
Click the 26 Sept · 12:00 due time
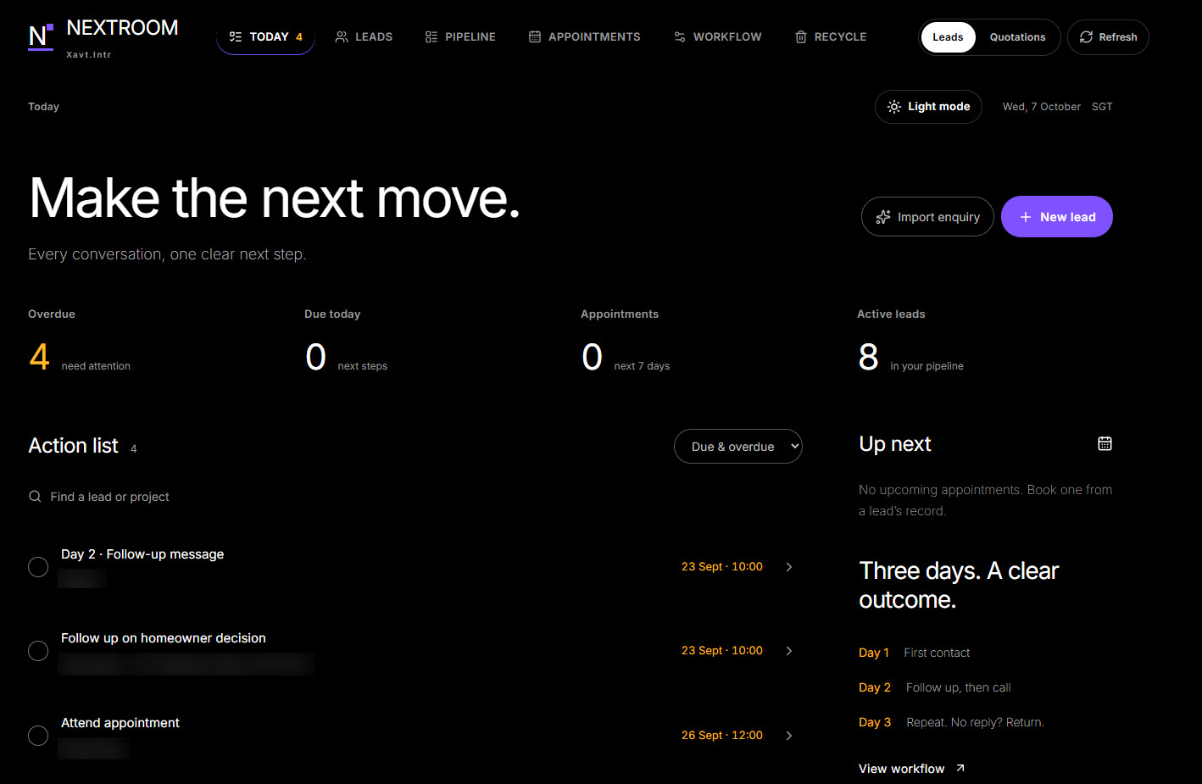(722, 736)
